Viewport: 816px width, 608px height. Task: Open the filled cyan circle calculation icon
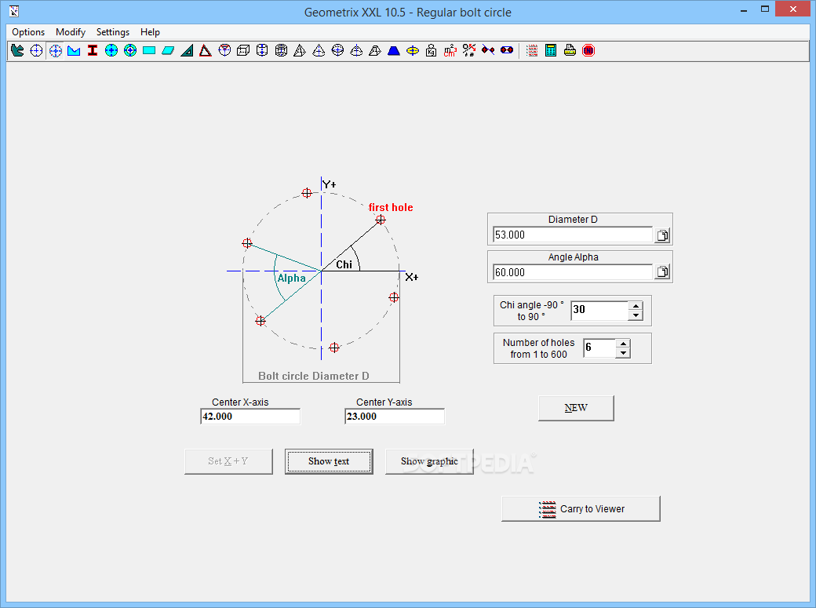point(111,50)
